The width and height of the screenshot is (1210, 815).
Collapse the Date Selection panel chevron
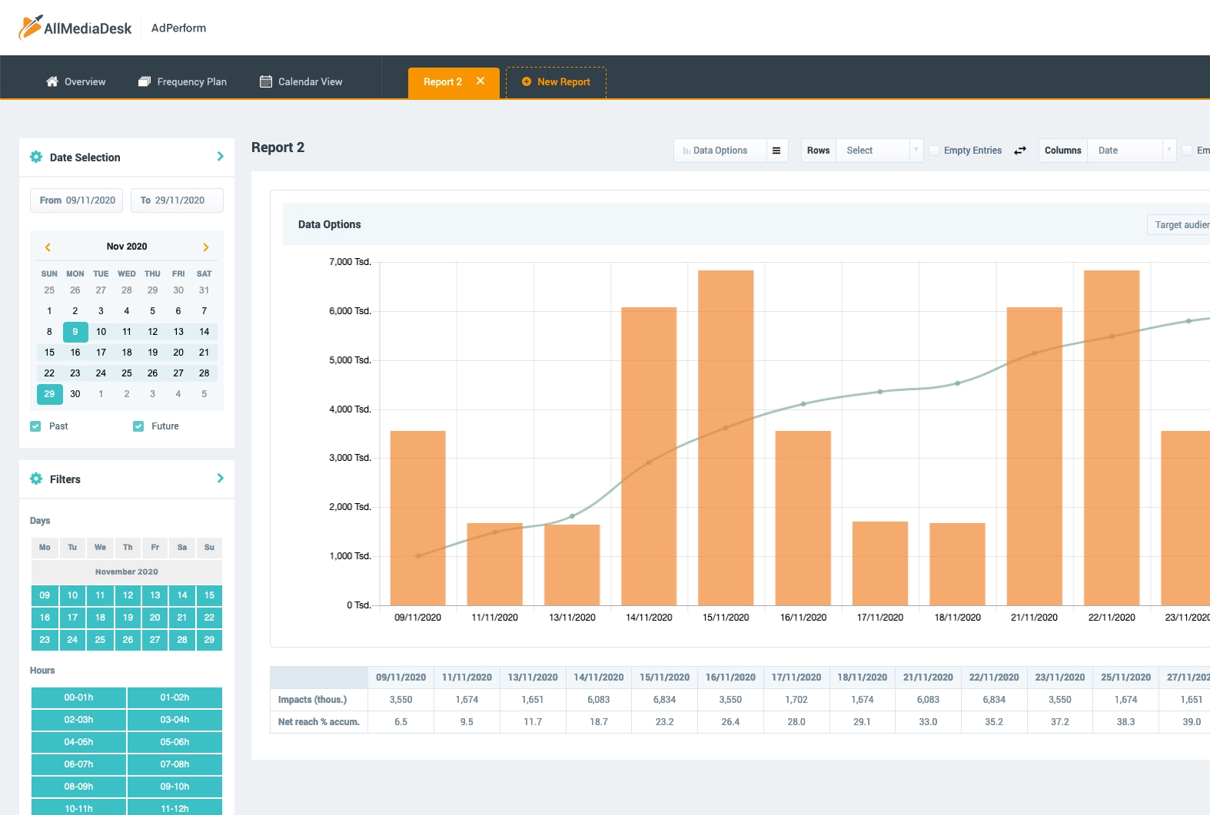(x=221, y=157)
